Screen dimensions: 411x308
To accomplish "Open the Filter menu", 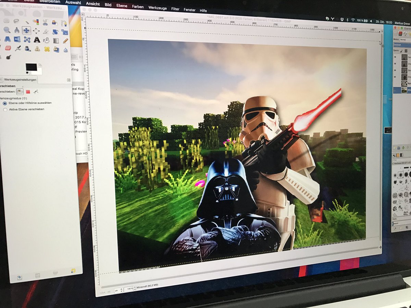I will click(x=175, y=9).
